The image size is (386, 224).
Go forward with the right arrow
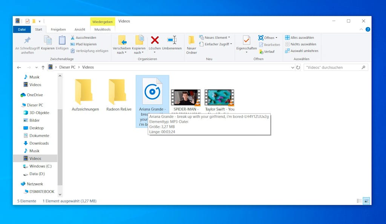[x=29, y=67]
